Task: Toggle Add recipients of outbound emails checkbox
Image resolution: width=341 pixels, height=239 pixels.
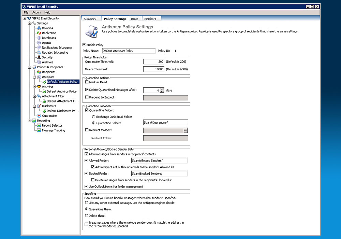Action: (x=93, y=167)
